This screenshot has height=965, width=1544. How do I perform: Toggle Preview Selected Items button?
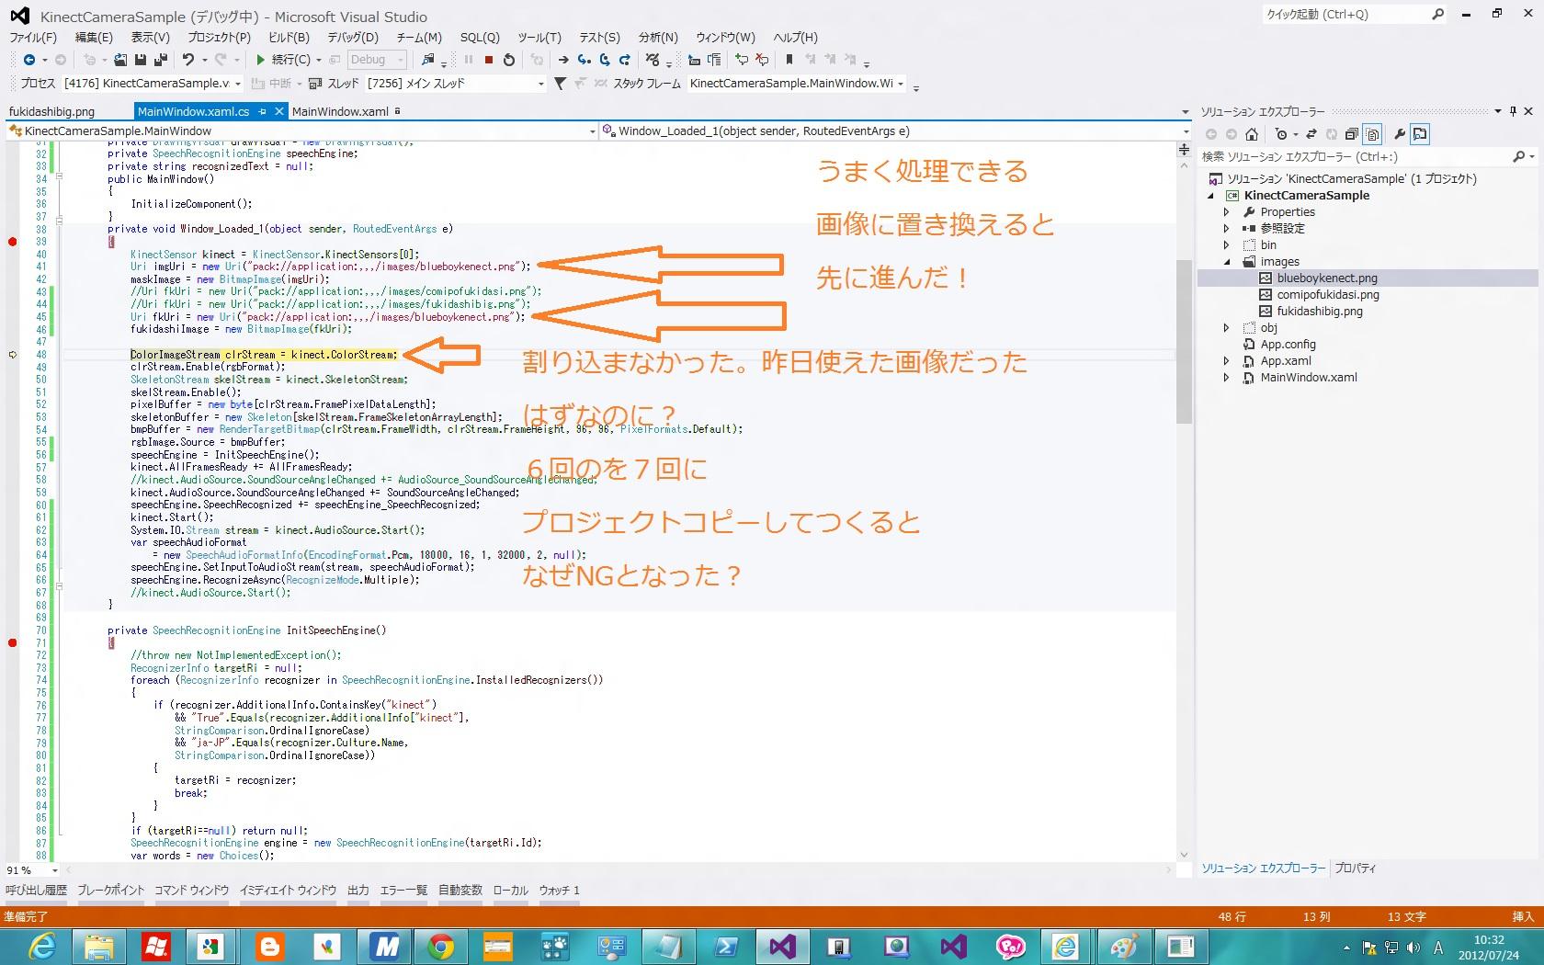click(1420, 134)
